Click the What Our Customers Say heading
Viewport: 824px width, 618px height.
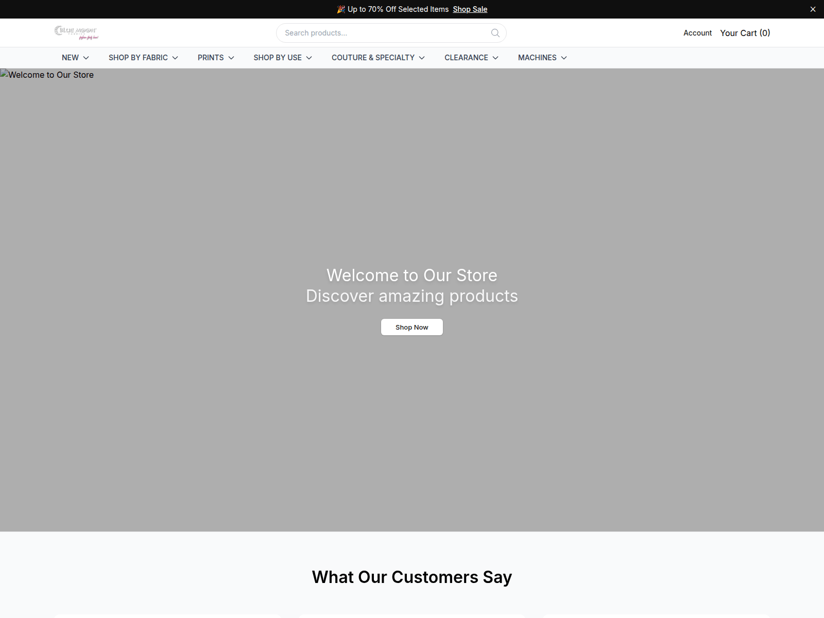(412, 577)
